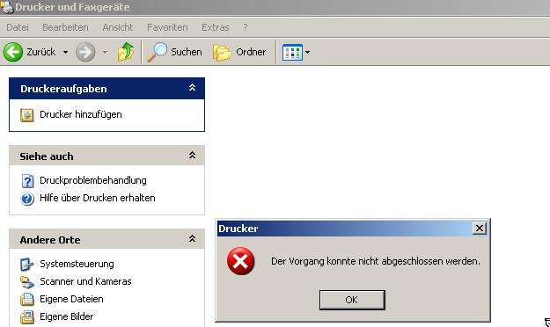The width and height of the screenshot is (550, 327).
Task: Click the greyed forward arrow icon
Action: (85, 52)
